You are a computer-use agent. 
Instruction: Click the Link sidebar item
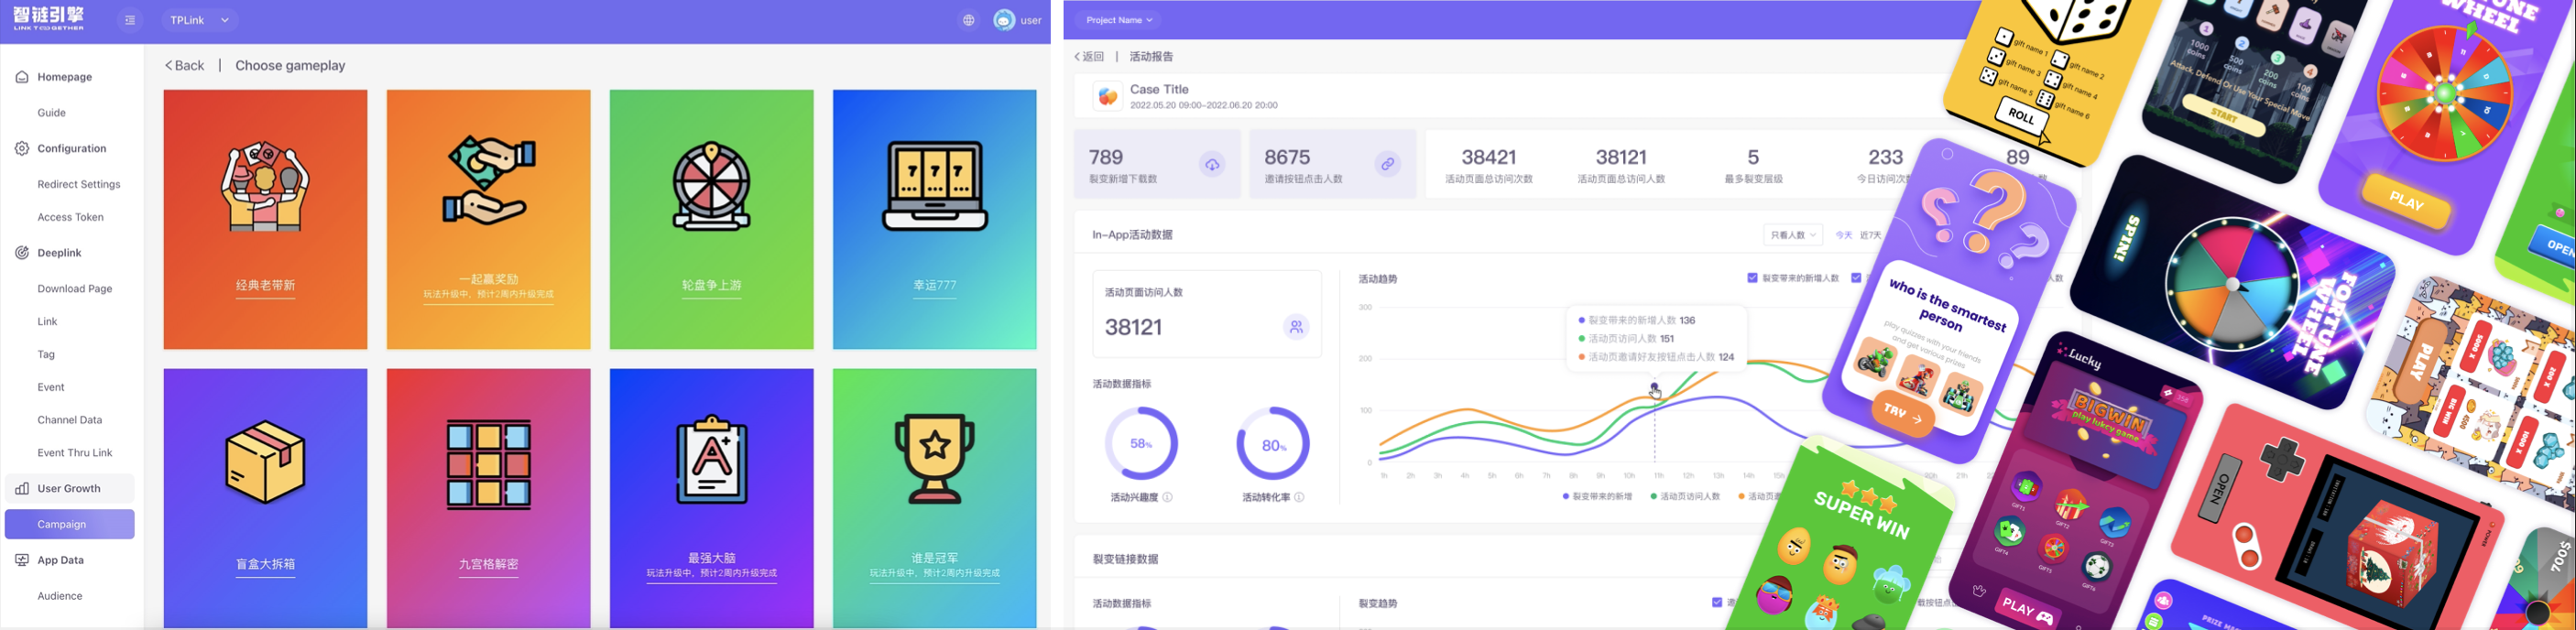[x=47, y=322]
